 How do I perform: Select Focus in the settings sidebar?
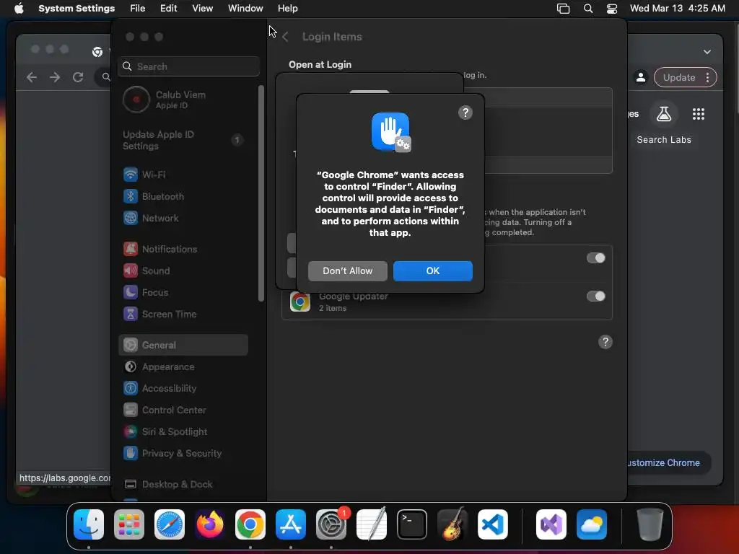183,293
